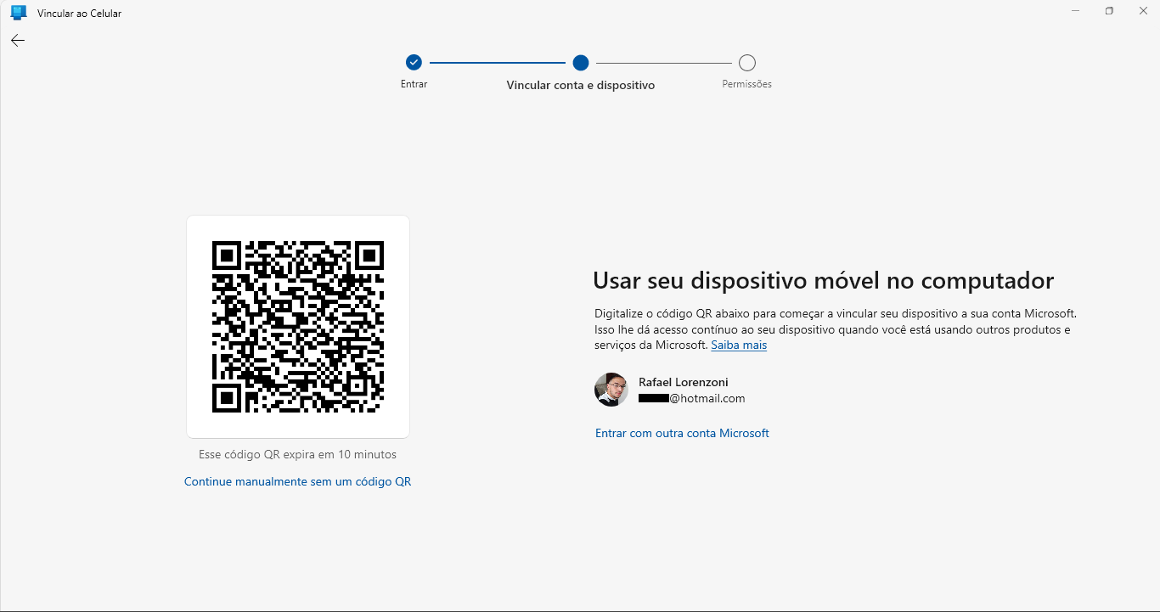This screenshot has width=1160, height=612.
Task: Click the completed Entrar step checkmark
Action: click(x=414, y=62)
